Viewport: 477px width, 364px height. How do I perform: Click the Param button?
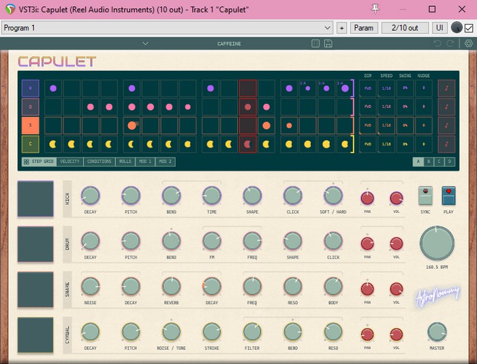364,28
